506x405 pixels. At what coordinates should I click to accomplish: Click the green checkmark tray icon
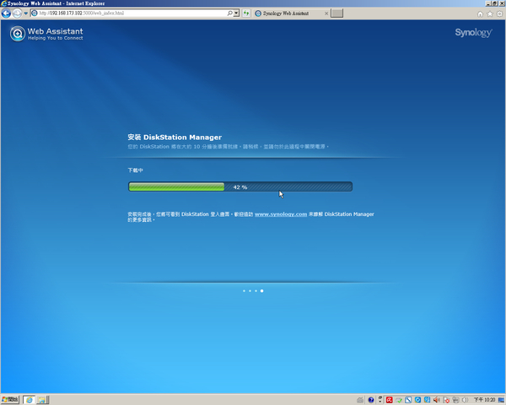pos(399,400)
